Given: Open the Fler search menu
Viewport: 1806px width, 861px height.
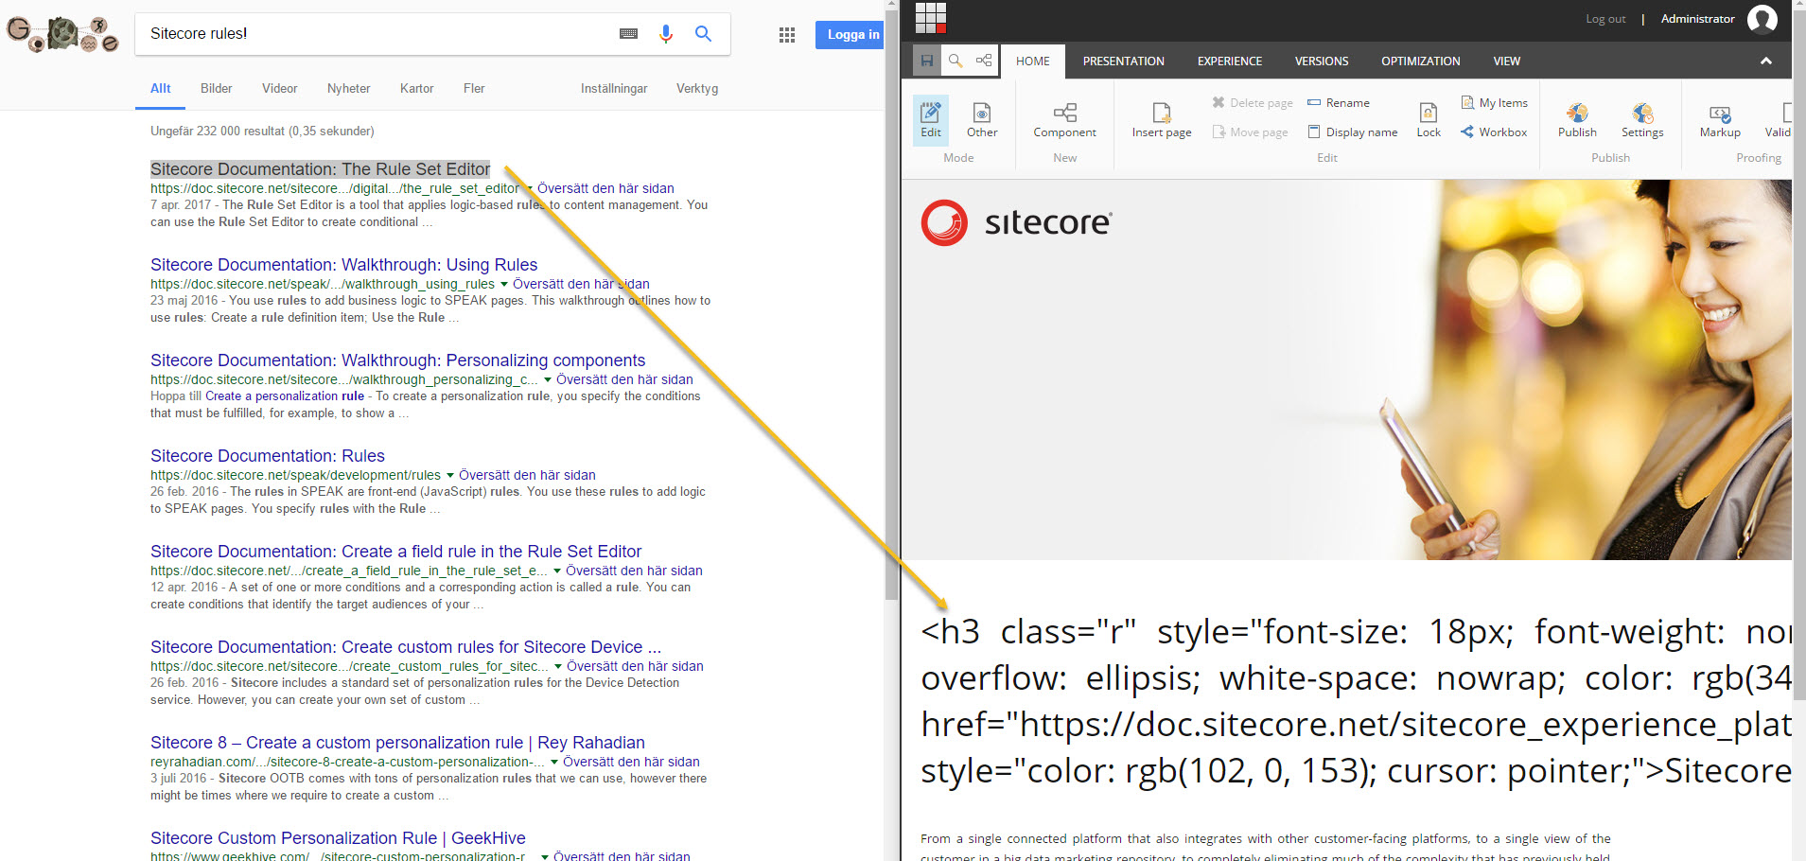Looking at the screenshot, I should click(x=474, y=89).
